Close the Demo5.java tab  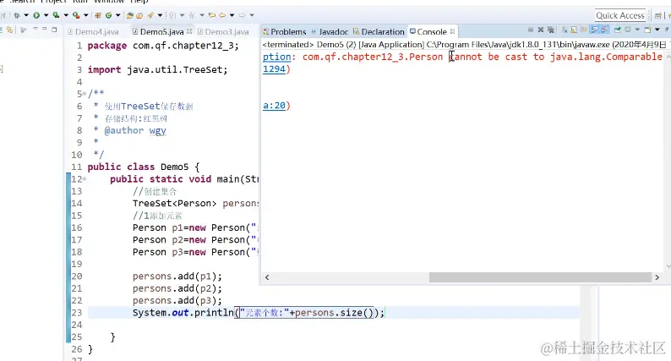189,31
